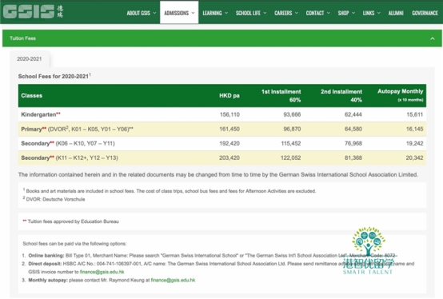Open the Careers navigation menu
Screen dimensions: 443x299
click(x=286, y=13)
